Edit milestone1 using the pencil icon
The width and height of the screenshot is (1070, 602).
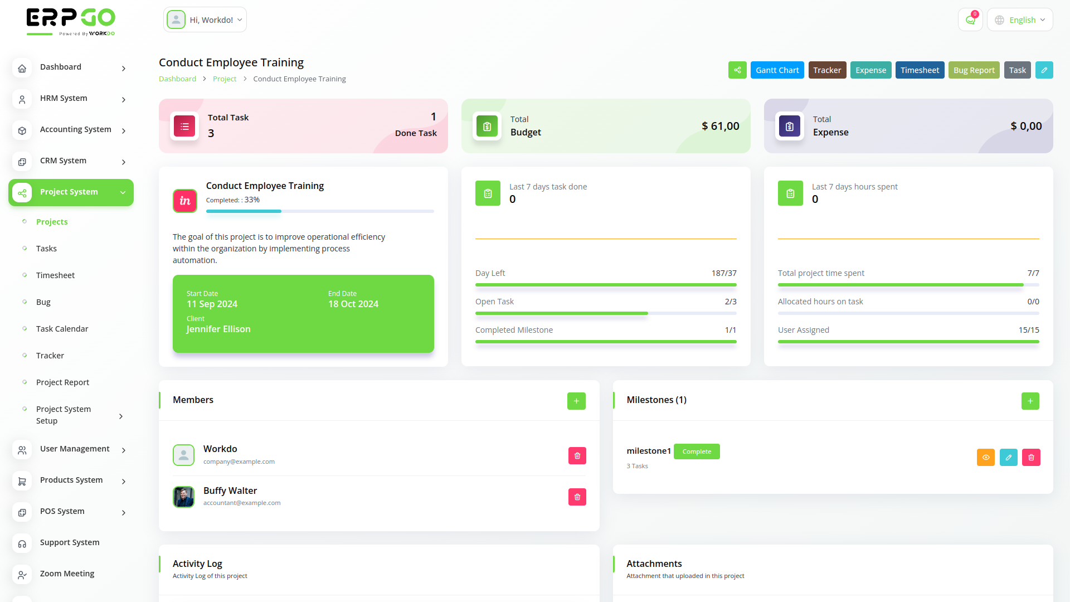[1008, 457]
